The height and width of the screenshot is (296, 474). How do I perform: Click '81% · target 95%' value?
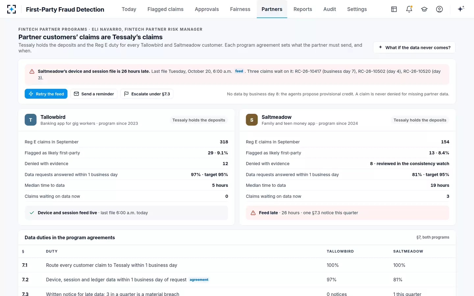pos(431,175)
